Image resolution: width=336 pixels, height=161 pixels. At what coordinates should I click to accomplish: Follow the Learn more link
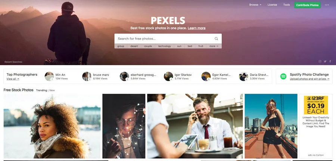(196, 28)
